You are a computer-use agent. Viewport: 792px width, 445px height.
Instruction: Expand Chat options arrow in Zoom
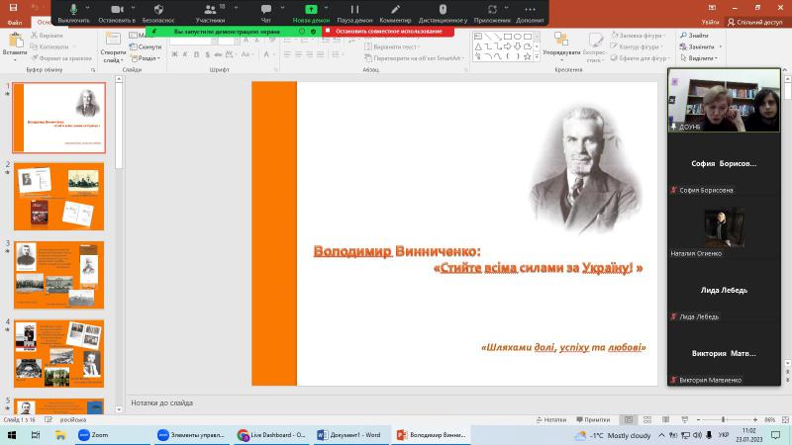(282, 8)
